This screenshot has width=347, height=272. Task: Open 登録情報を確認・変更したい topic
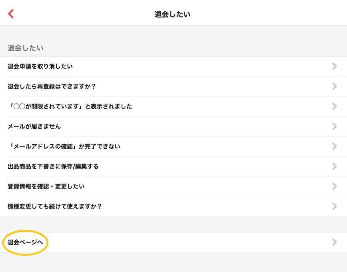(46, 186)
